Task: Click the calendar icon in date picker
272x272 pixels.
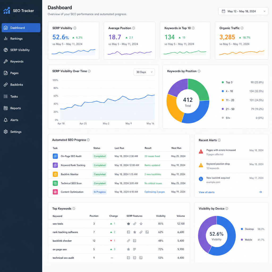Action: coord(224,11)
